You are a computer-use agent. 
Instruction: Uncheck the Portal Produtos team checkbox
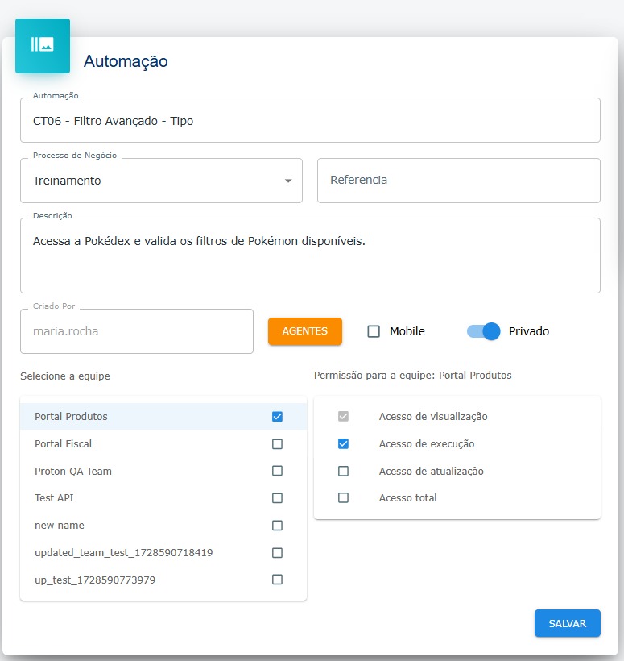[277, 417]
